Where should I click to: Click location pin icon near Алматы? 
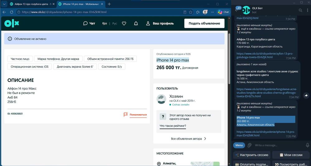(x=159, y=164)
